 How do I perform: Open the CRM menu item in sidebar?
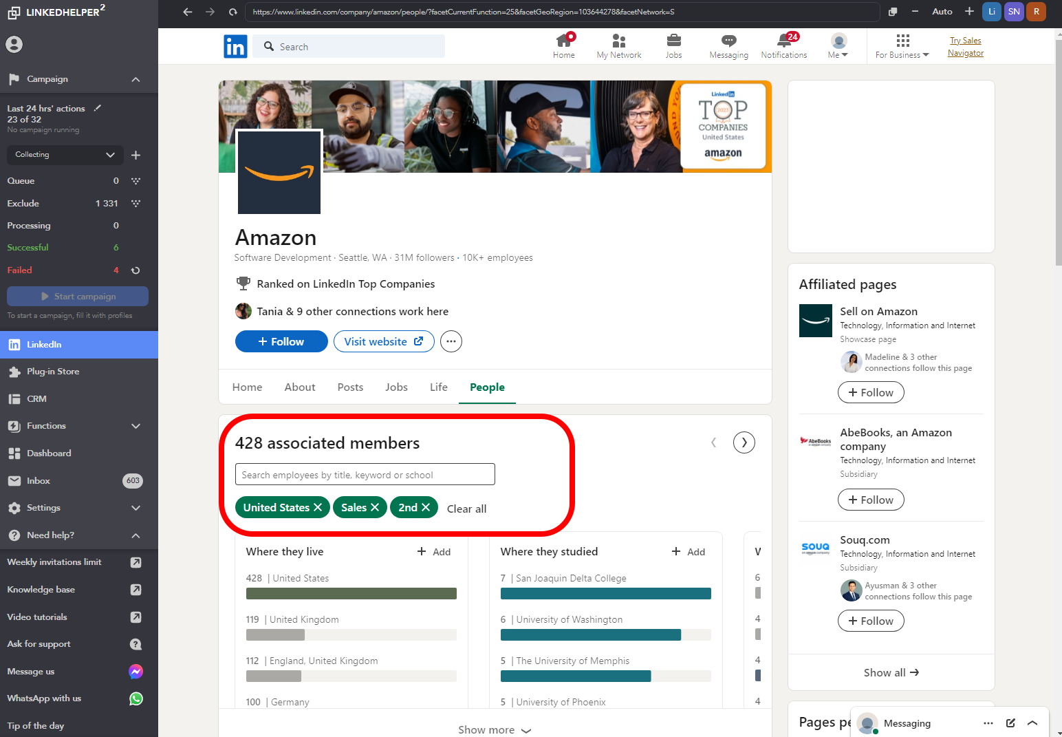pyautogui.click(x=36, y=399)
